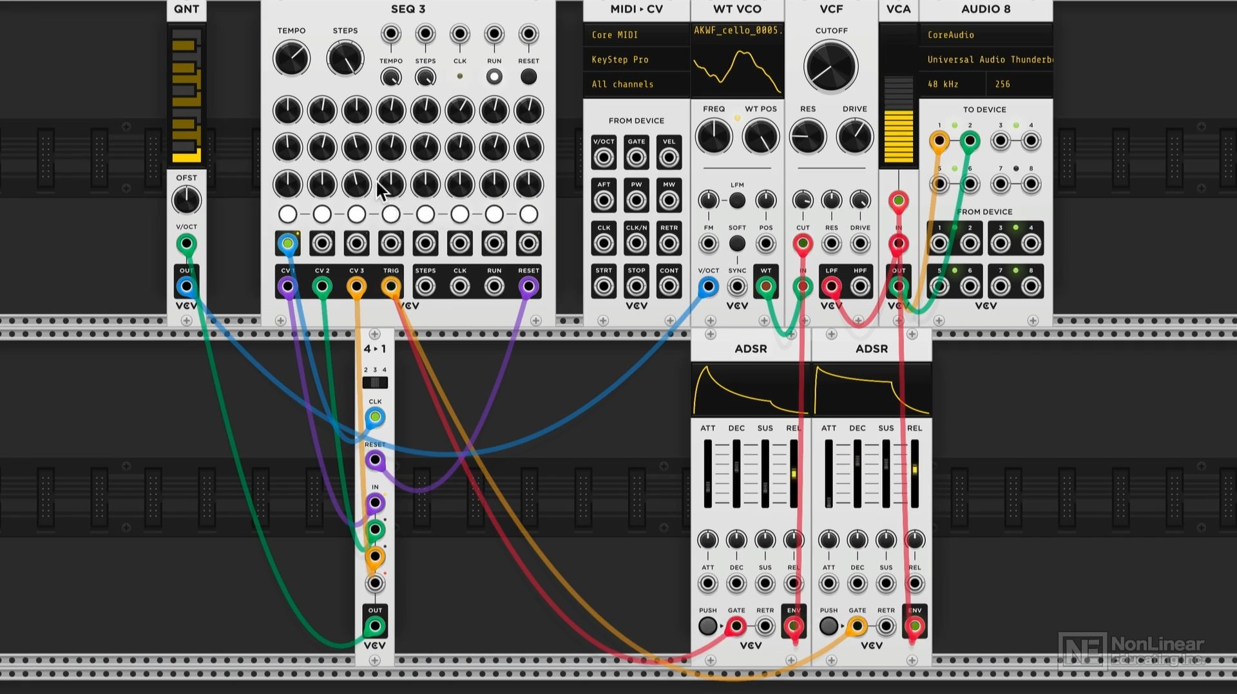1237x694 pixels.
Task: Click the VCA level slider
Action: (x=898, y=119)
